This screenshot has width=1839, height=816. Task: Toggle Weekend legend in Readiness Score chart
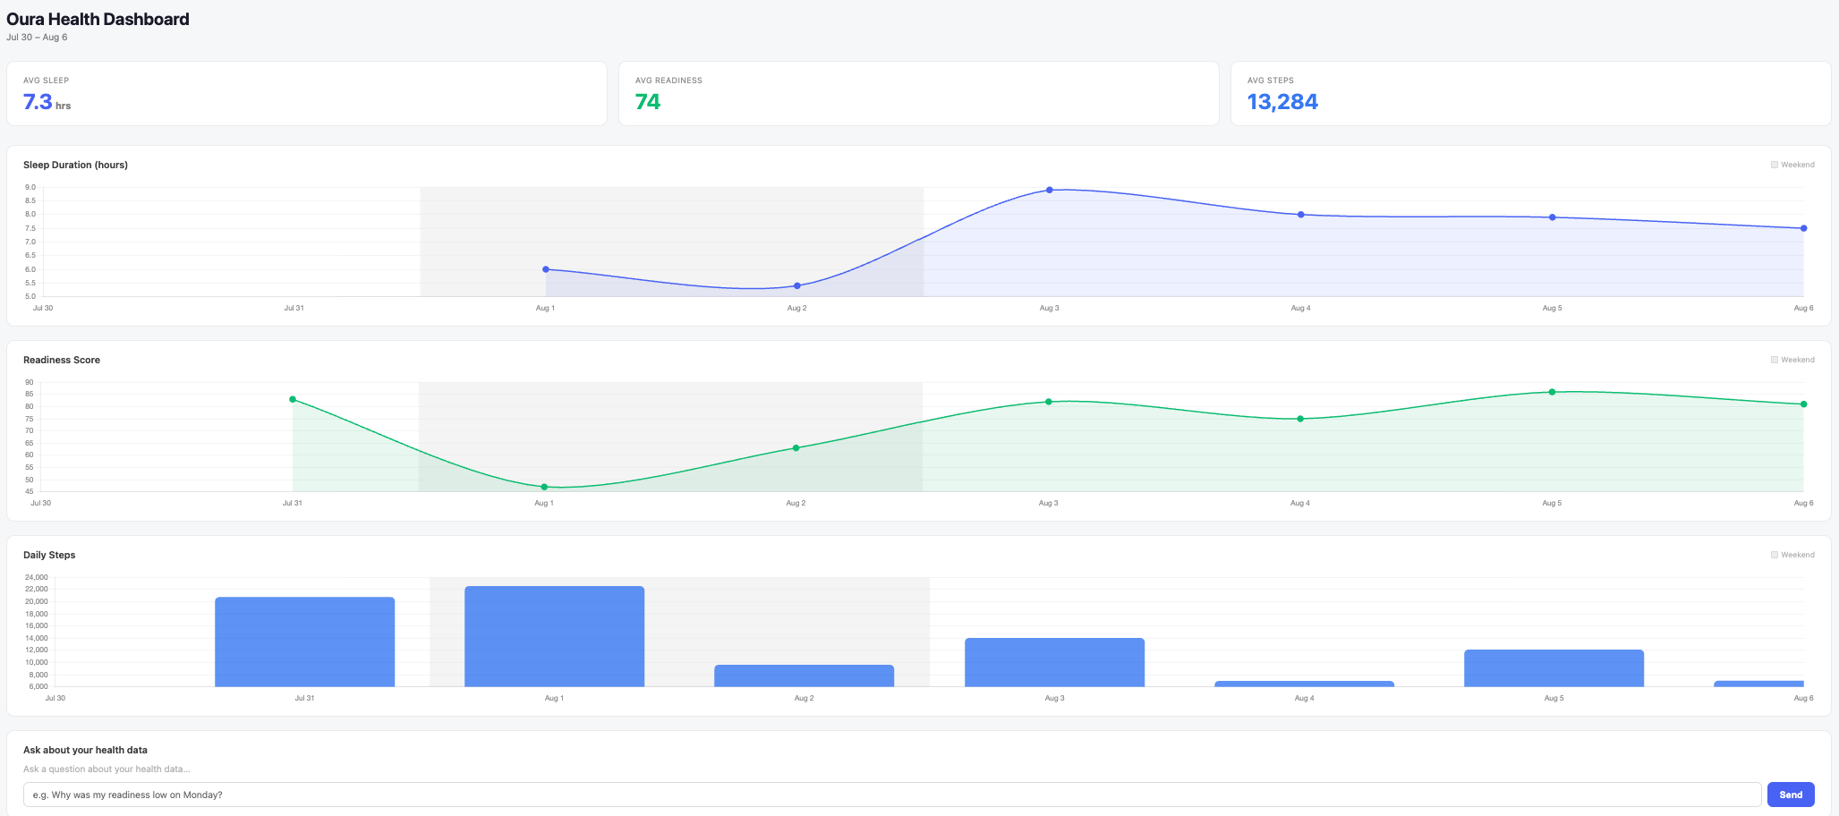click(x=1792, y=360)
